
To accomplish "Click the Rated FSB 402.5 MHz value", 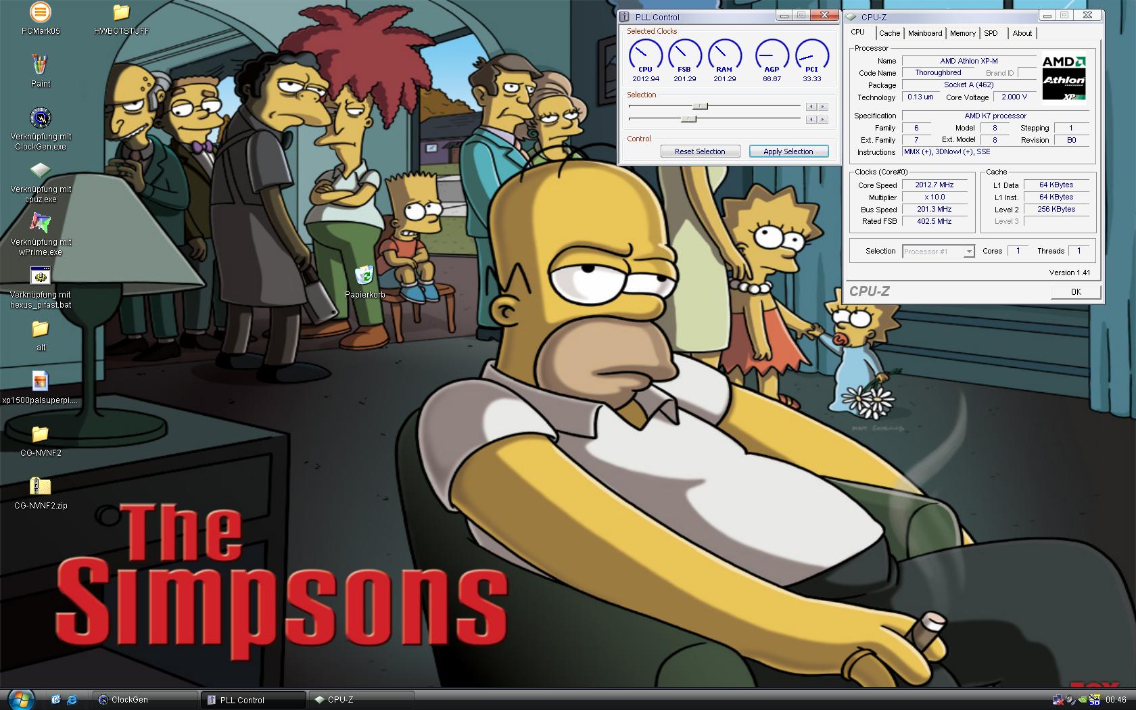I will 934,221.
